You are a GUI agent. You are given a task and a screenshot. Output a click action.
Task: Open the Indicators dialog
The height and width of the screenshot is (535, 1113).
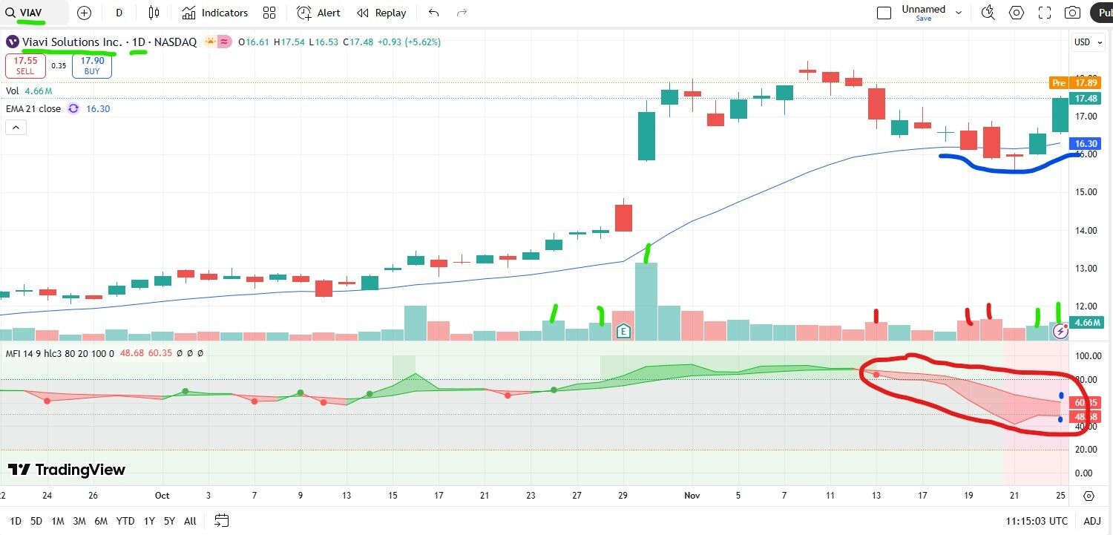[x=215, y=13]
